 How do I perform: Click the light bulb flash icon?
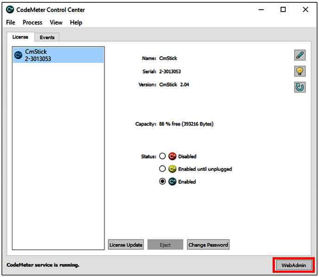[300, 71]
